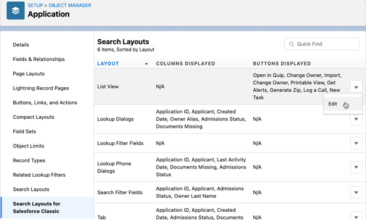Open Page Layouts from the sidebar
366x220 pixels.
click(x=29, y=74)
